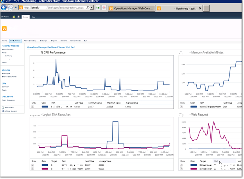
Task: Uncheck Show checkbox in Memory Available legend
Action: point(181,107)
